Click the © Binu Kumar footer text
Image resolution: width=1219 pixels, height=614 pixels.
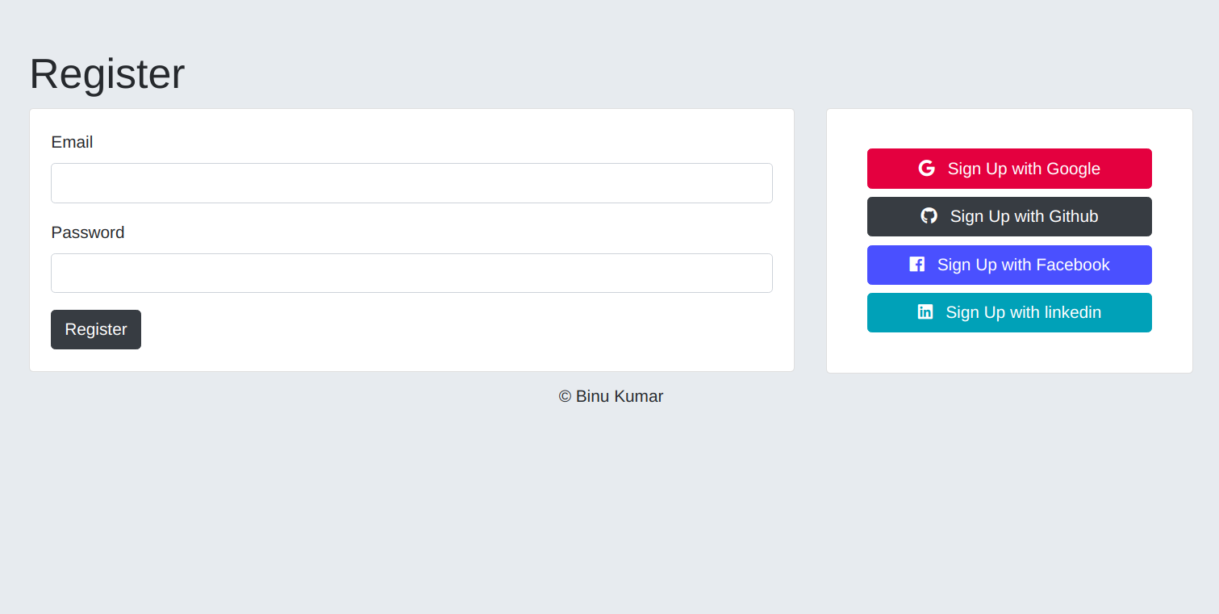coord(611,396)
